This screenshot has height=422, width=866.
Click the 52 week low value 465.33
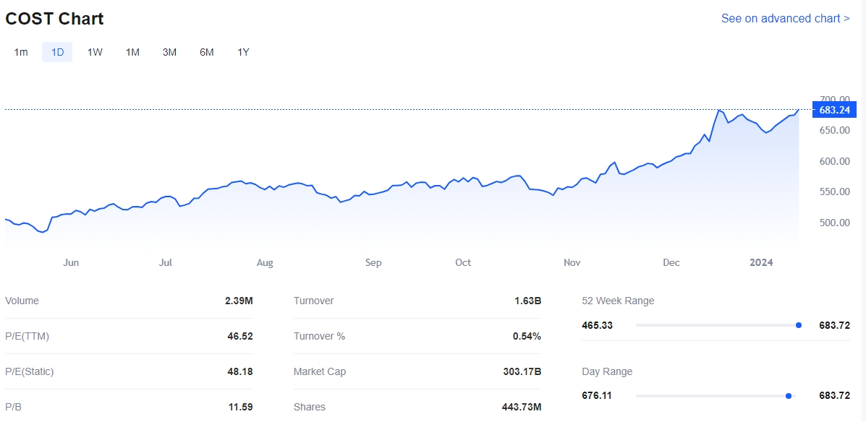[x=597, y=325]
